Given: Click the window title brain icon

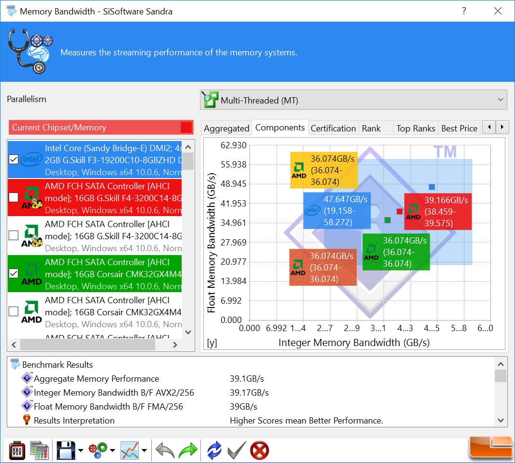Looking at the screenshot, I should 12,11.
